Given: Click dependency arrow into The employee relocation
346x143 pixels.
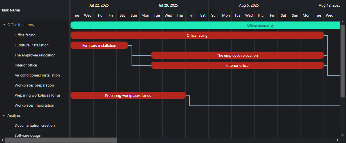Looking at the screenshot, I should [150, 55].
